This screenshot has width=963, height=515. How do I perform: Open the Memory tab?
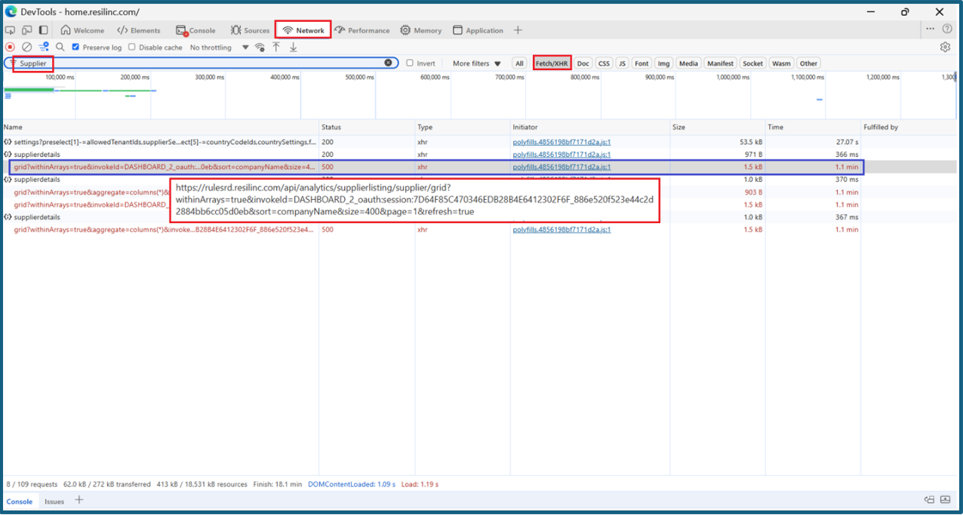tap(421, 30)
